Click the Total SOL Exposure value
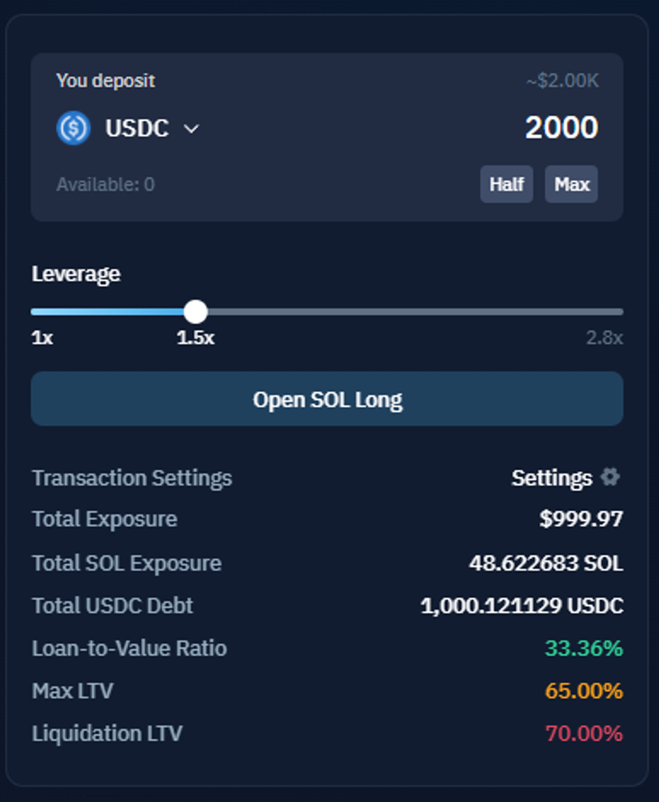 point(546,563)
